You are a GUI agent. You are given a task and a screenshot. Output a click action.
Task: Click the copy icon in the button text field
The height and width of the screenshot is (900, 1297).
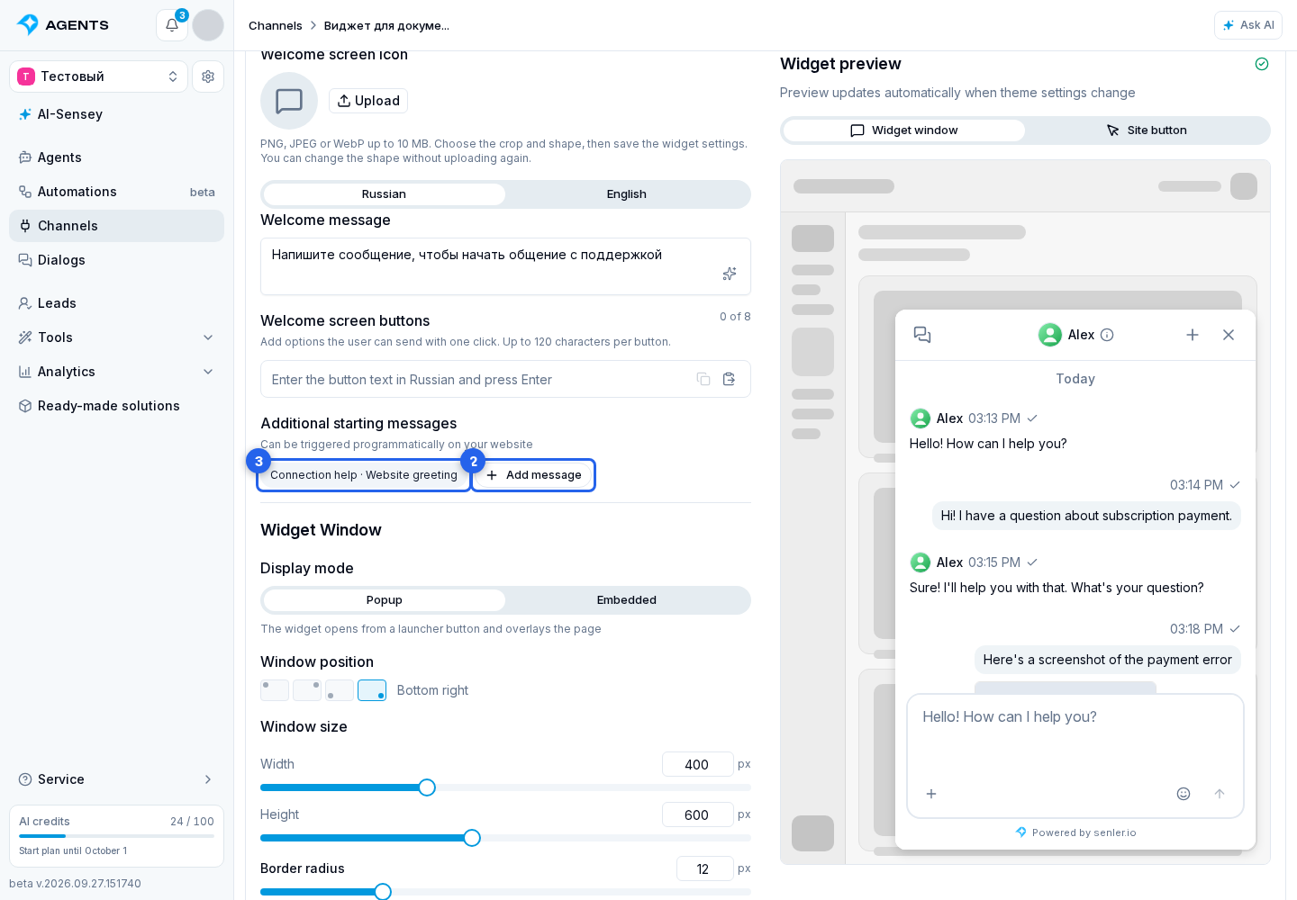tap(703, 380)
